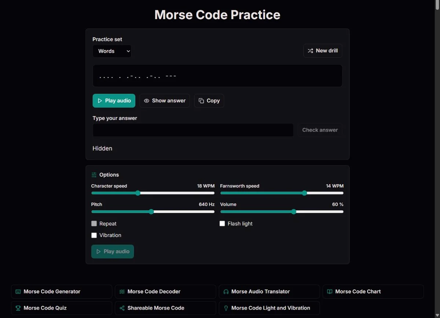Adjust the Farnsworth speed slider

[282, 193]
